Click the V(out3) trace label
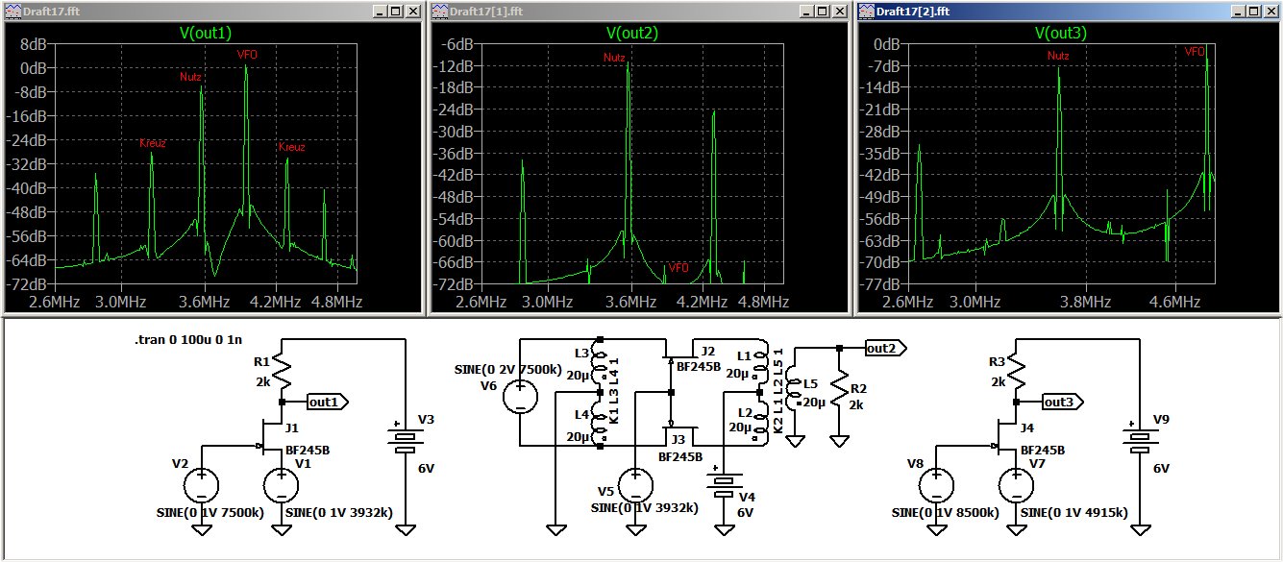This screenshot has height=562, width=1283. (x=1060, y=33)
